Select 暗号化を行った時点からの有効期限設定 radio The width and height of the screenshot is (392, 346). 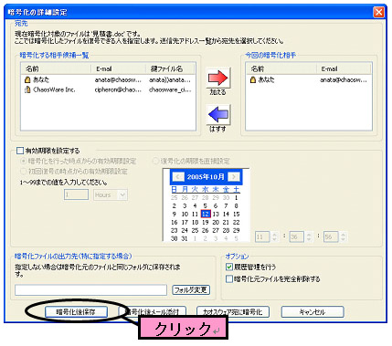point(23,161)
